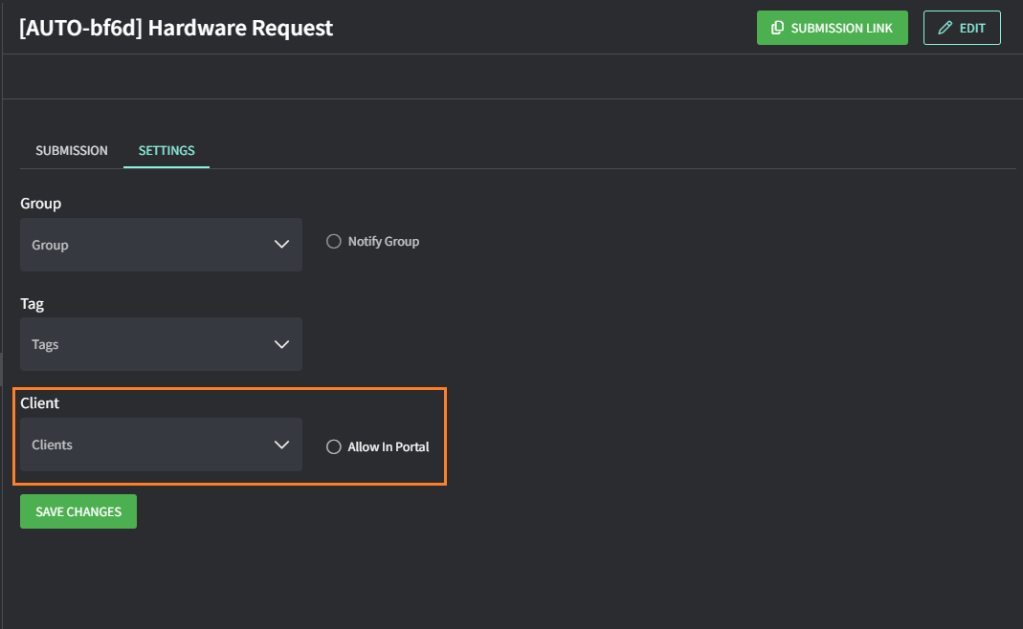Click the Submission Link button
This screenshot has height=629, width=1023.
[832, 28]
